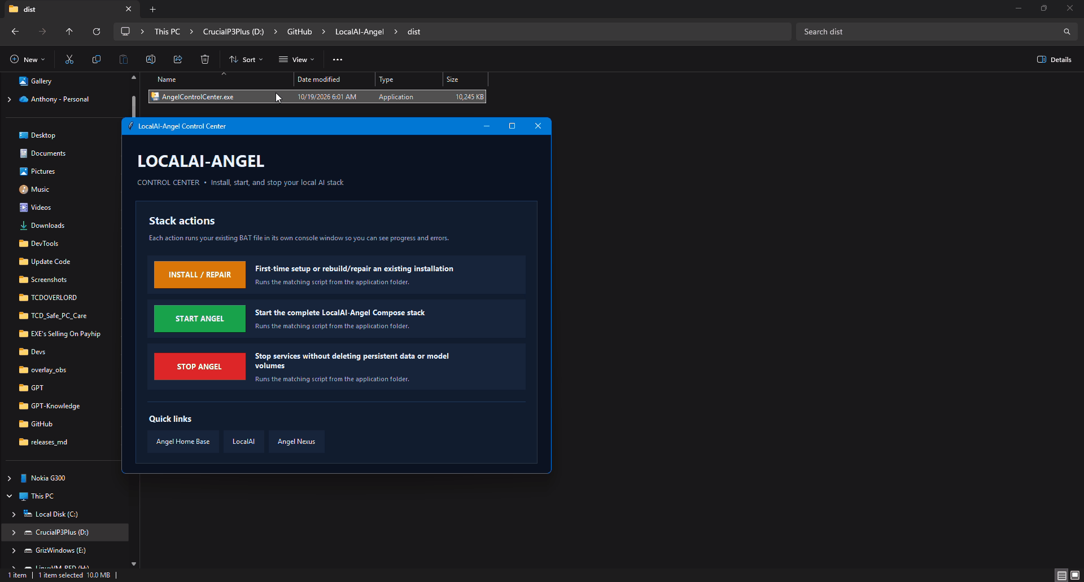Open the LocalAI quick link
The width and height of the screenshot is (1084, 582).
243,442
